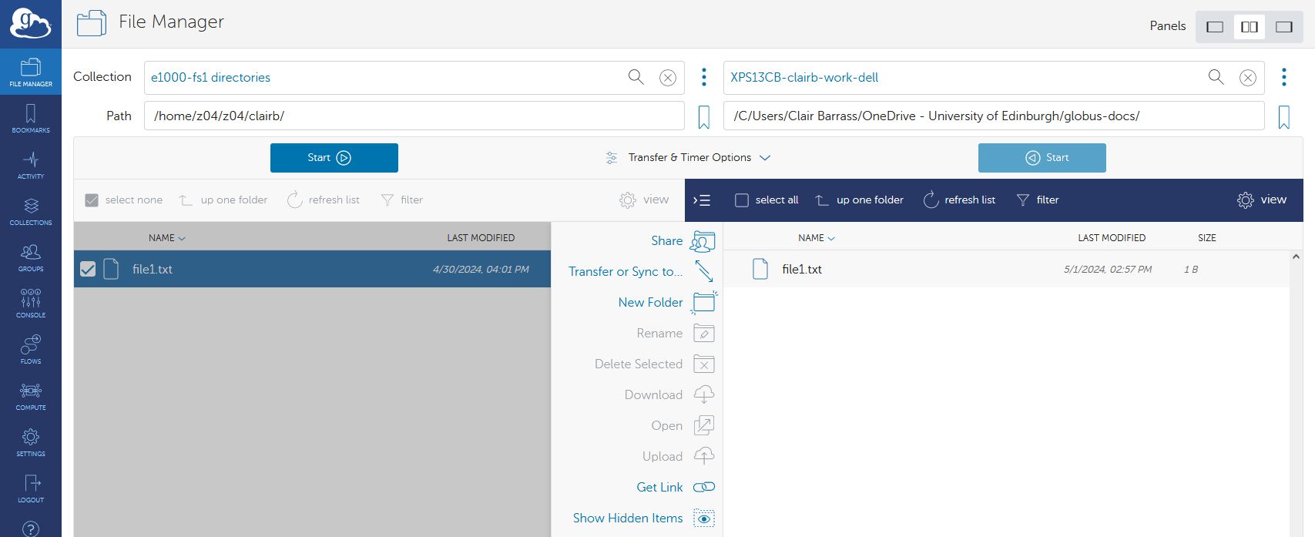Refresh the left pane file list
1315x537 pixels.
click(324, 200)
